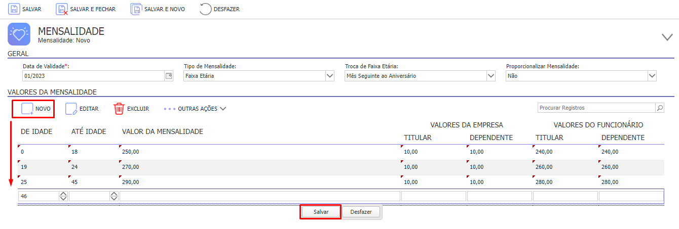Click the Até Idade stepper arrows
This screenshot has height=229, width=679.
114,196
